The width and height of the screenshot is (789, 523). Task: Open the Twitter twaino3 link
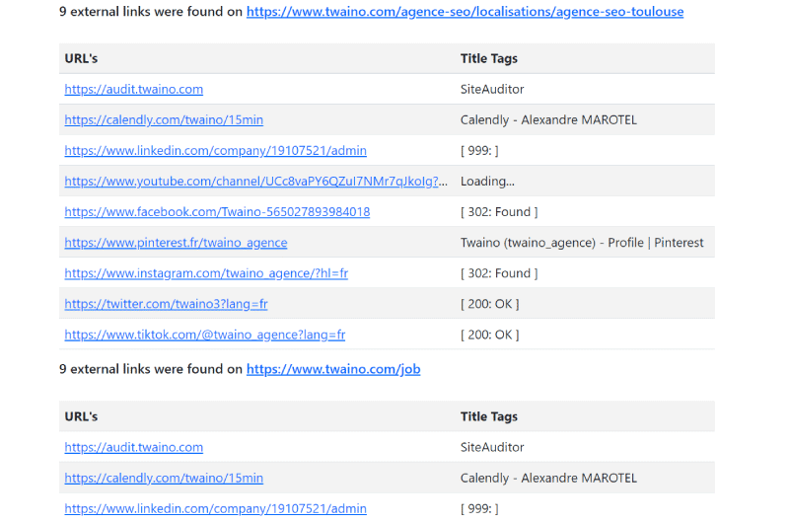click(x=166, y=304)
